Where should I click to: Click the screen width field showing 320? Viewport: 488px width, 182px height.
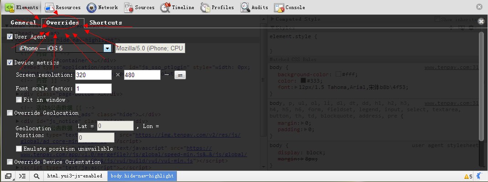[x=93, y=75]
